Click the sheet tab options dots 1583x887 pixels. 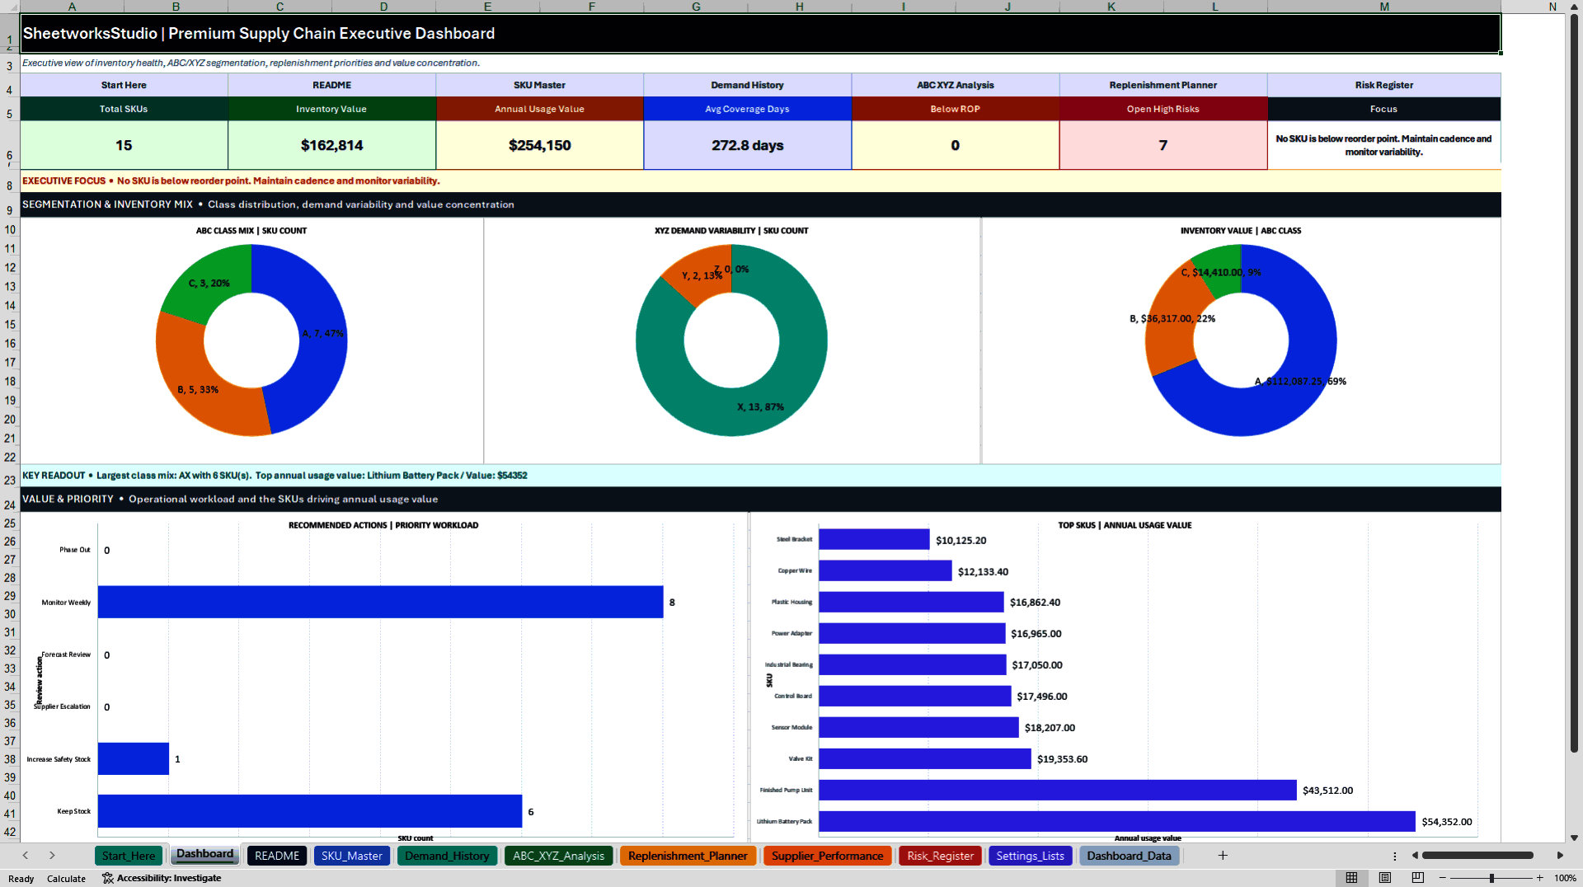click(1394, 856)
